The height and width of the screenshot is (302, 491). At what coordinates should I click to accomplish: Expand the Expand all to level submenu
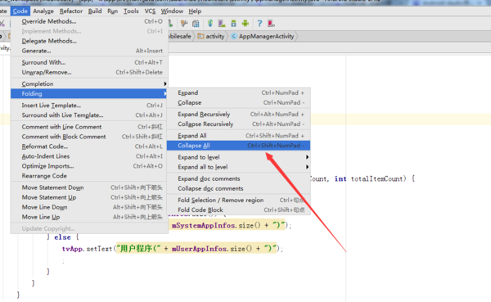[239, 167]
